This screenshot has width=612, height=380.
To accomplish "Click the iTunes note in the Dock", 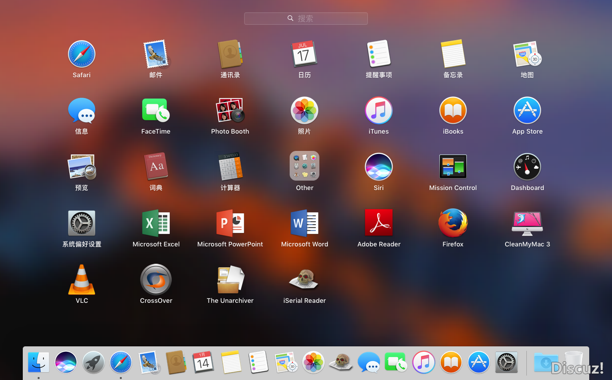I will 423,363.
